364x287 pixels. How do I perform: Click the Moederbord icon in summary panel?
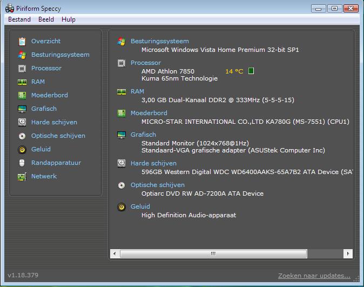pos(122,113)
